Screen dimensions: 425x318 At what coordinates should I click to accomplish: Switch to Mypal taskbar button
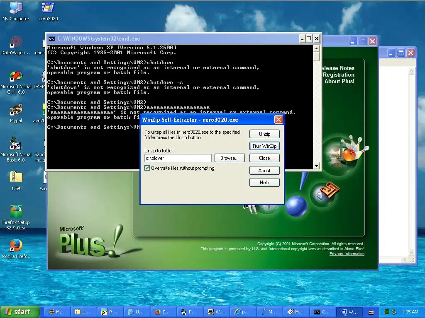tap(57, 312)
